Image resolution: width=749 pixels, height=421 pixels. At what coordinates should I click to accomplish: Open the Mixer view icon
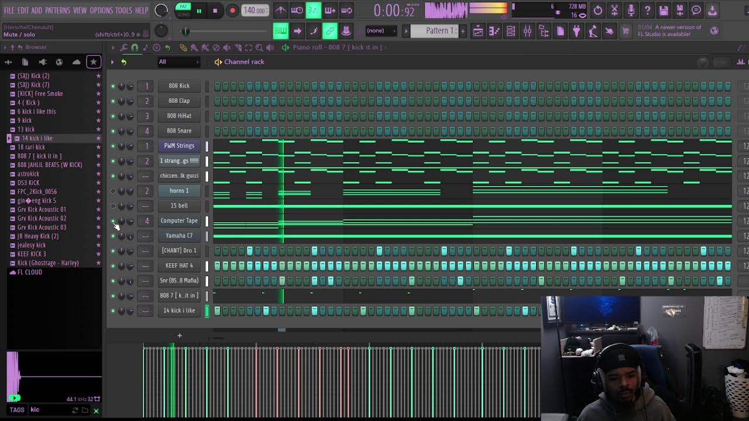[527, 31]
